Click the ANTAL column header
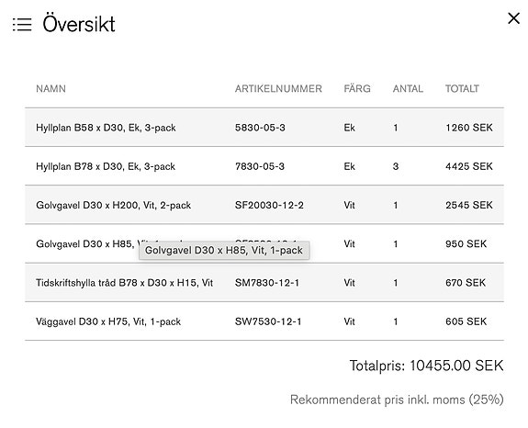Viewport: 528px width, 428px height. tap(408, 88)
